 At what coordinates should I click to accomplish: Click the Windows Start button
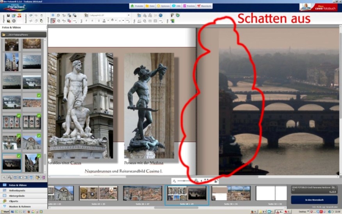tap(5, 212)
